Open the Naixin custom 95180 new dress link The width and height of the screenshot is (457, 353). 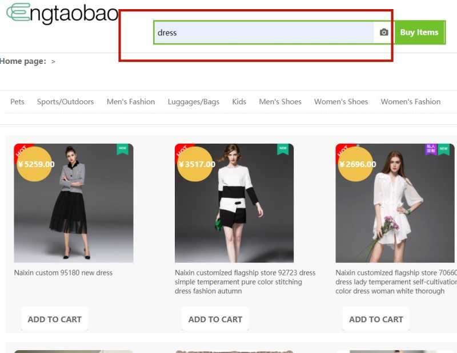63,273
